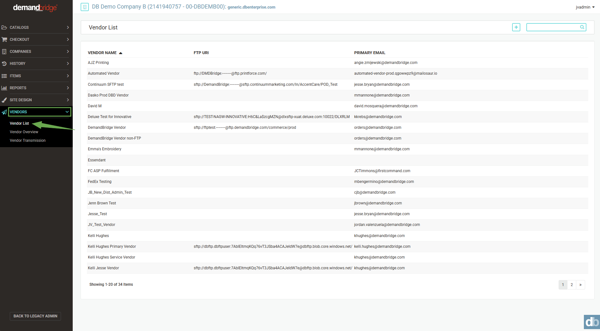Sort by Vendor Name column header
Image resolution: width=600 pixels, height=331 pixels.
pos(105,53)
